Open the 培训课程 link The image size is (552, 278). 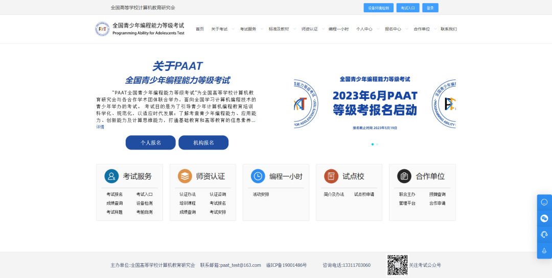188,203
